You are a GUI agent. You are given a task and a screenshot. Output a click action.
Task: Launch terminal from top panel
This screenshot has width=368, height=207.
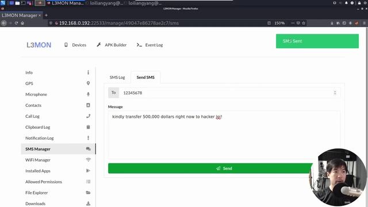[x=23, y=3]
